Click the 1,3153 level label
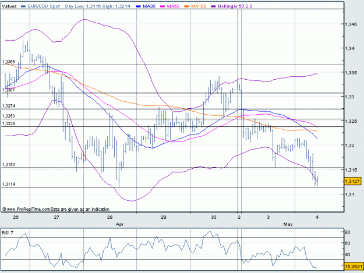This screenshot has height=273, width=364. [9, 165]
